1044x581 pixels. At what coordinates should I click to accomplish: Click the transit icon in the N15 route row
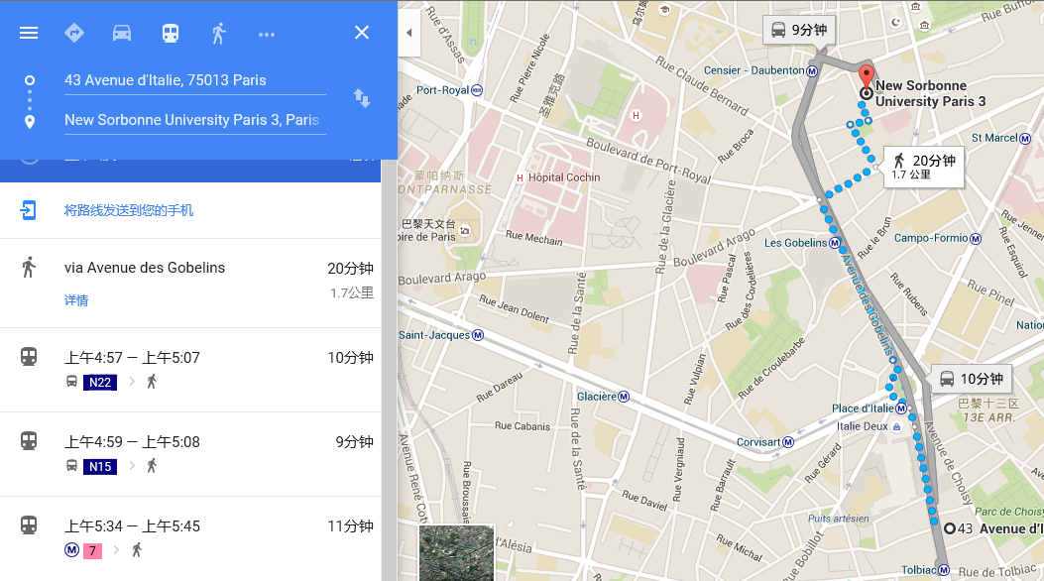pyautogui.click(x=29, y=441)
